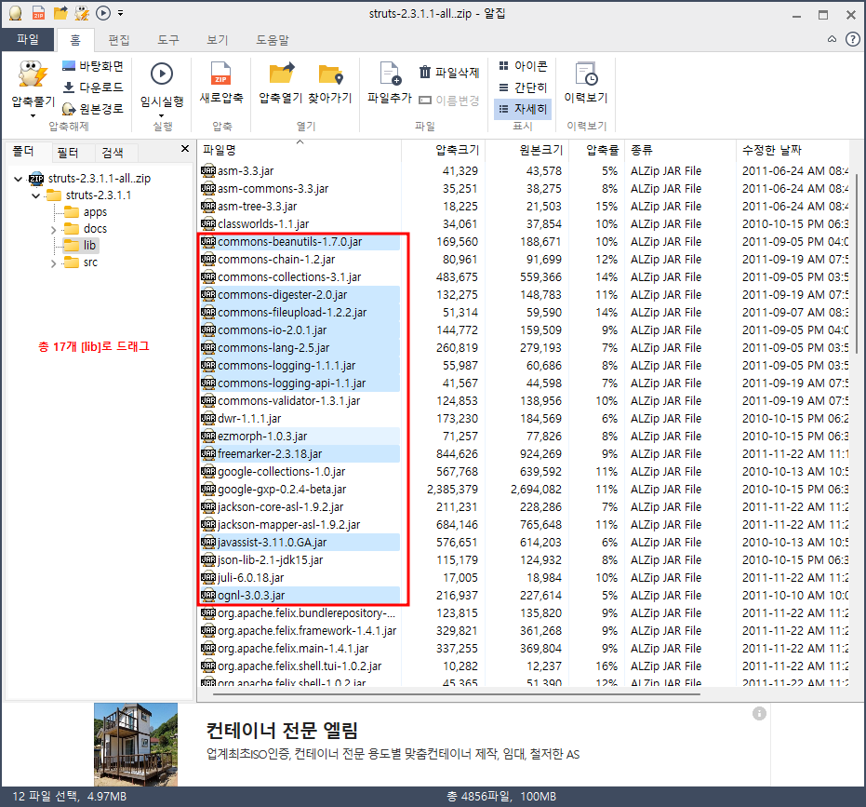Open the 파일 menu tab
This screenshot has height=807, width=866.
pyautogui.click(x=28, y=40)
